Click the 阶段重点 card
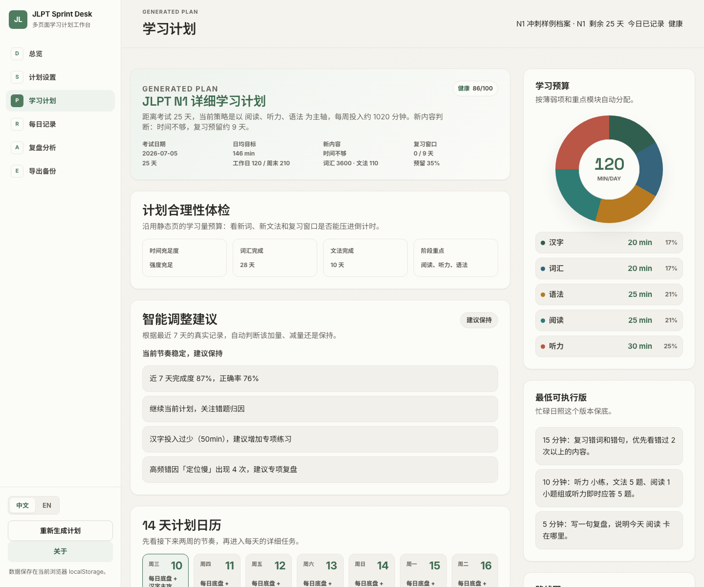Screen dimensions: 704x587 click(x=456, y=258)
